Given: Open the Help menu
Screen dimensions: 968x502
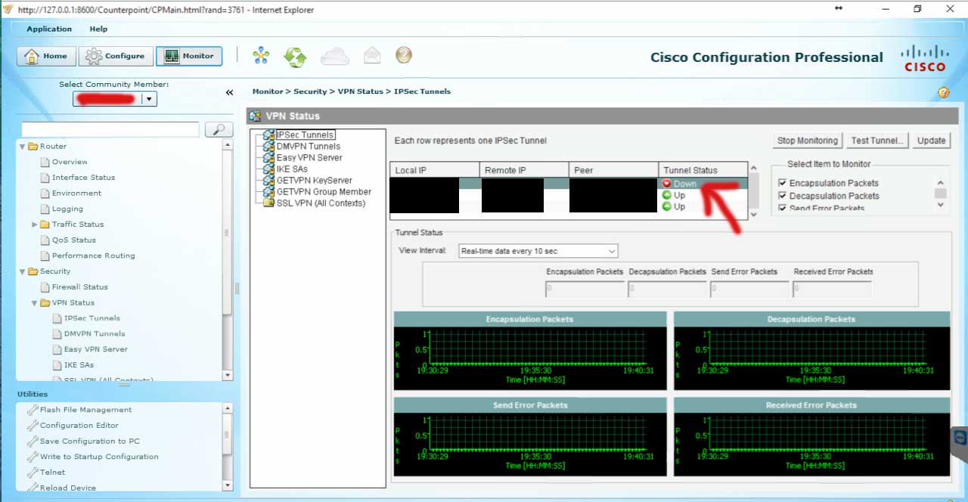Looking at the screenshot, I should tap(98, 29).
